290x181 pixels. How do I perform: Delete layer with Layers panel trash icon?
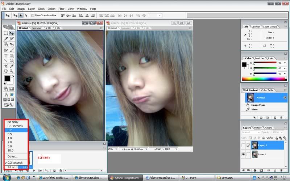(x=281, y=170)
